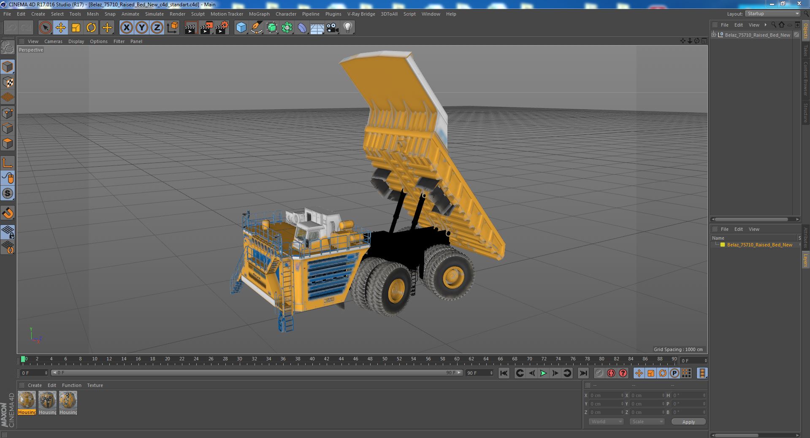The width and height of the screenshot is (810, 438).
Task: Toggle coordinate system icon
Action: (172, 28)
